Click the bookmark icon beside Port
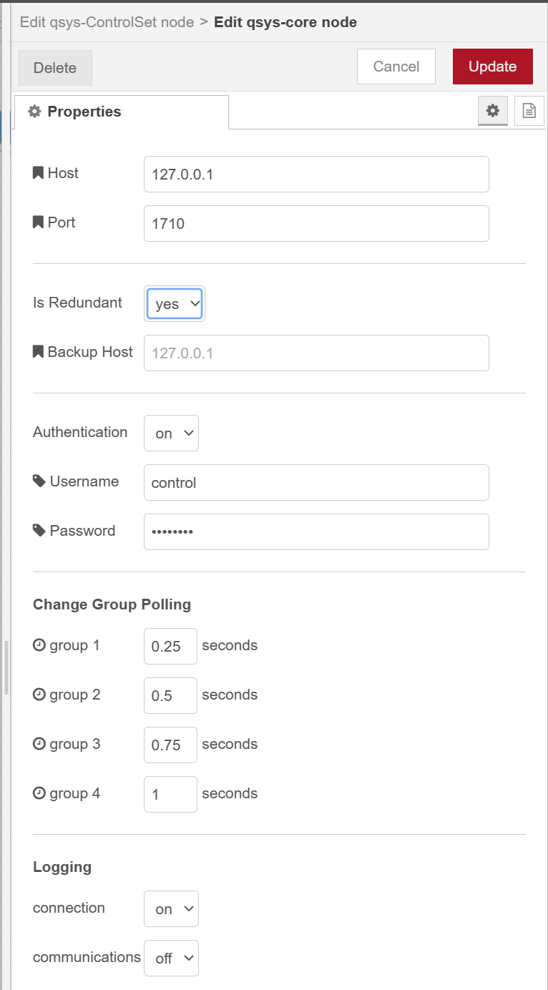The image size is (548, 990). [x=39, y=222]
